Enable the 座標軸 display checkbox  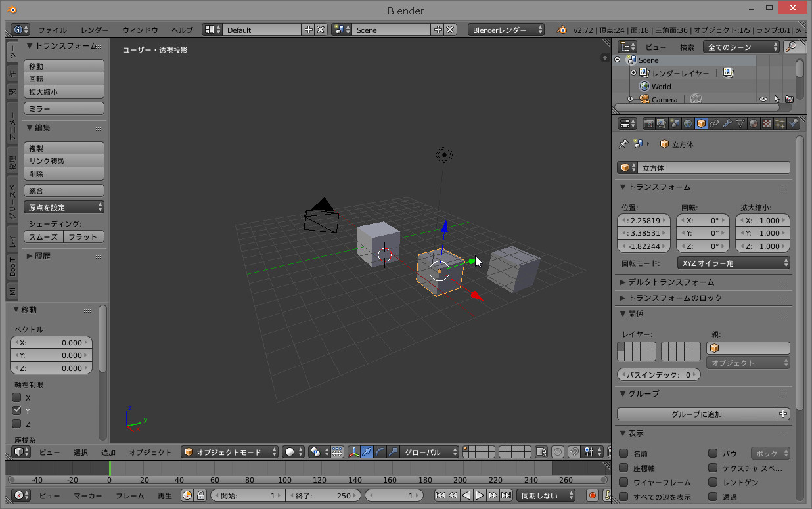point(623,468)
